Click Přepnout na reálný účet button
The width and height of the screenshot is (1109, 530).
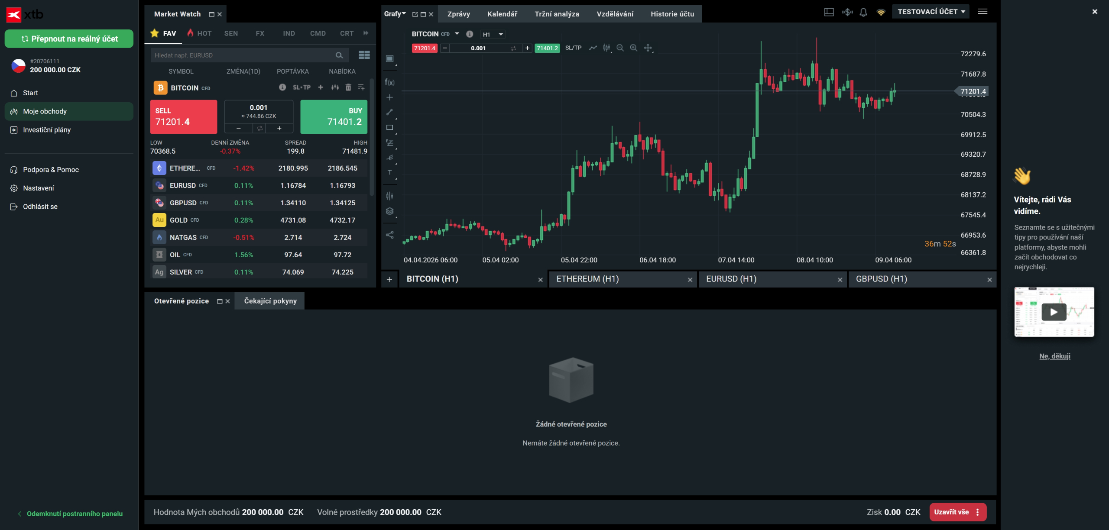coord(69,39)
